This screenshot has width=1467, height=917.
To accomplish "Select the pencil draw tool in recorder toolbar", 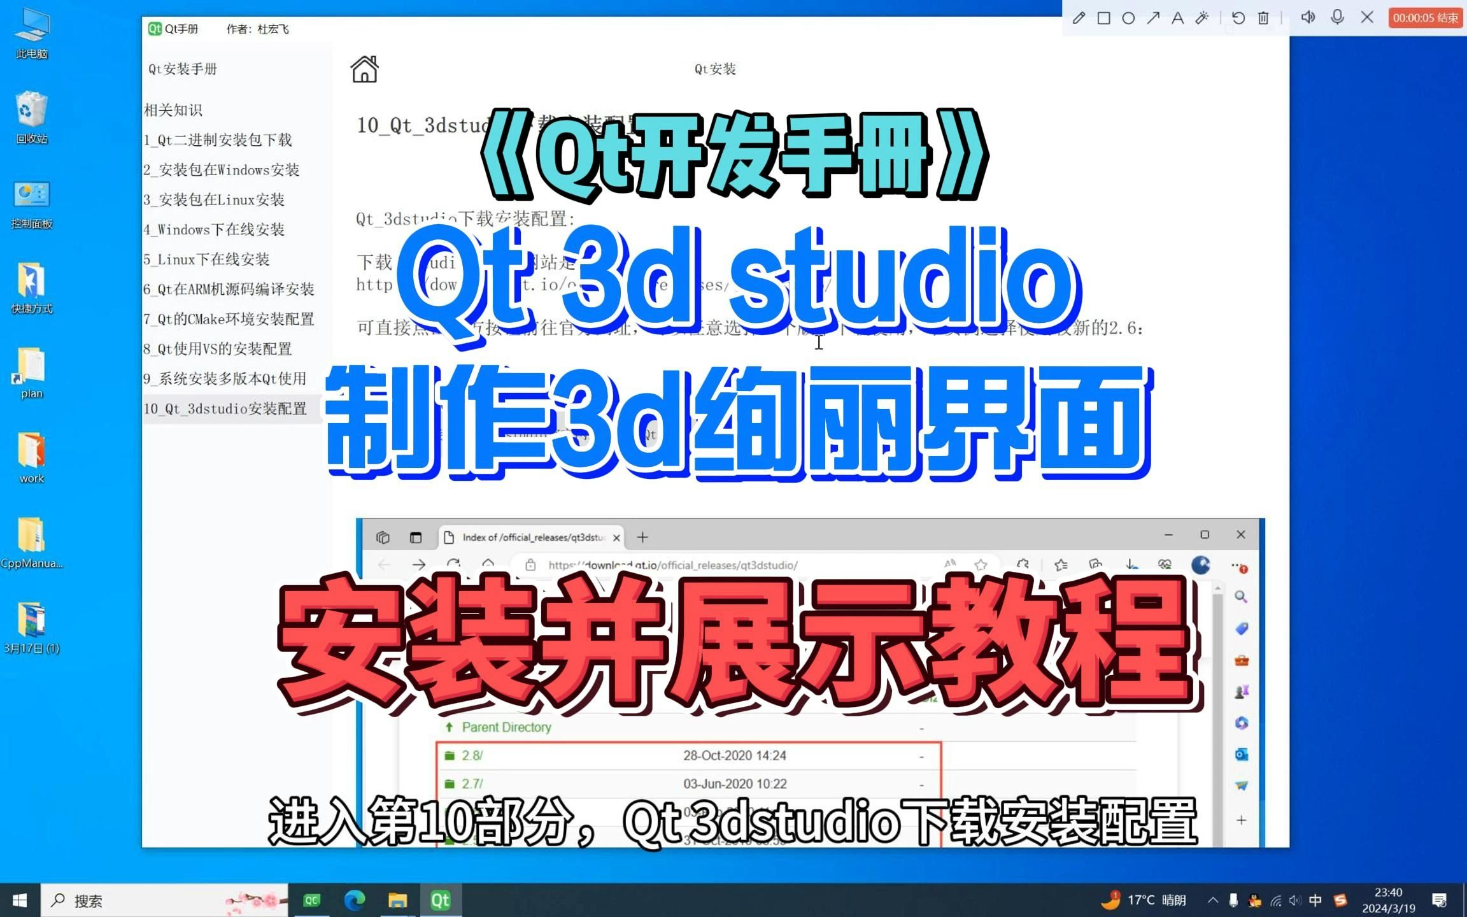I will [x=1079, y=18].
